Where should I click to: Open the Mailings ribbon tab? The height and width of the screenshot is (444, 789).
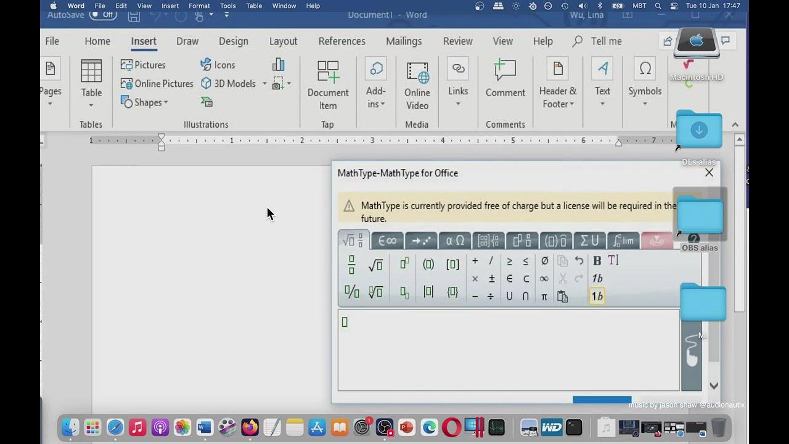(404, 41)
